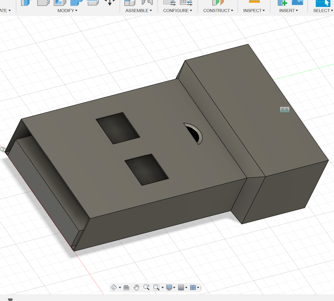This screenshot has width=334, height=301.
Task: Click the Zoom Window icon
Action: [x=156, y=287]
